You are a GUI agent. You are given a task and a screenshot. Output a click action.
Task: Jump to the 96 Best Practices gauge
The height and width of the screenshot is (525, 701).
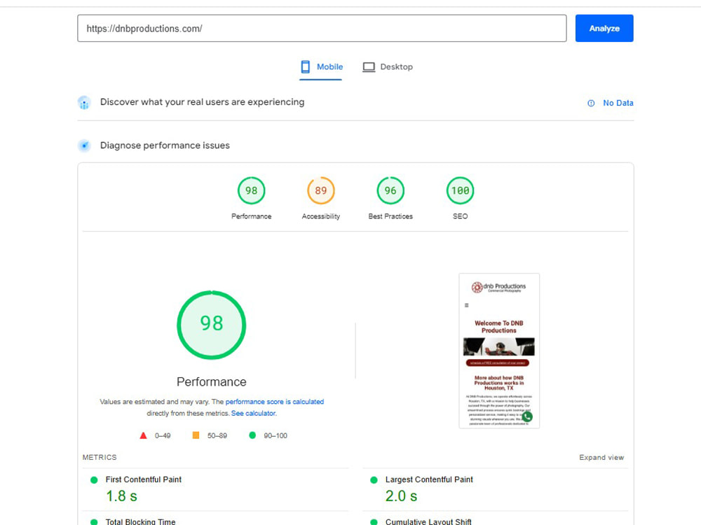[390, 190]
